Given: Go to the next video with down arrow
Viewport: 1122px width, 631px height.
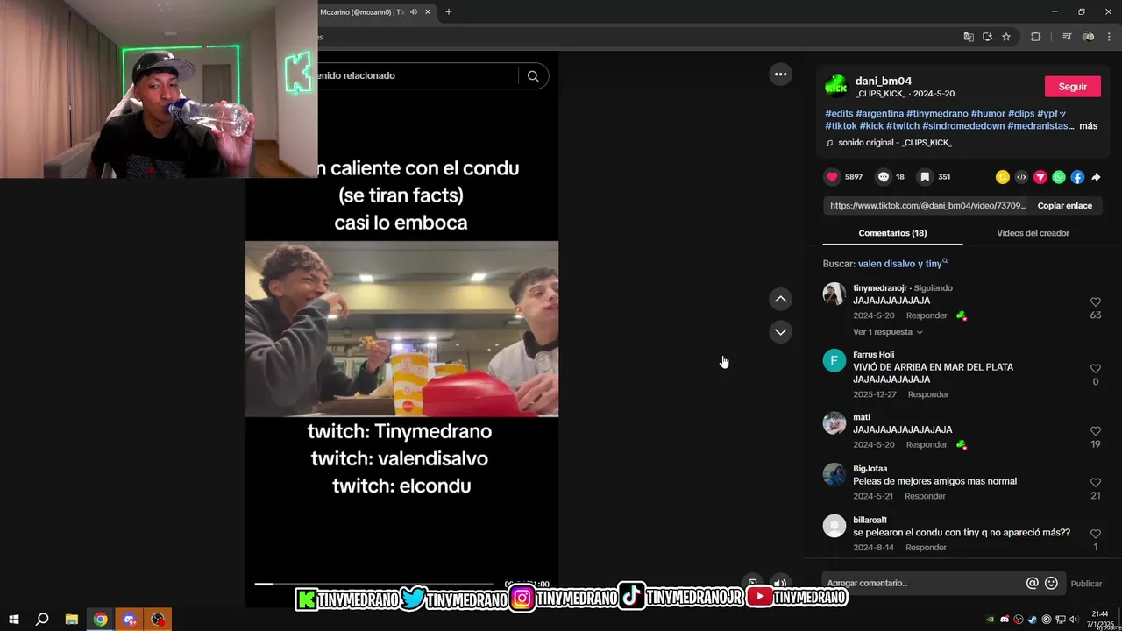Looking at the screenshot, I should [x=780, y=331].
